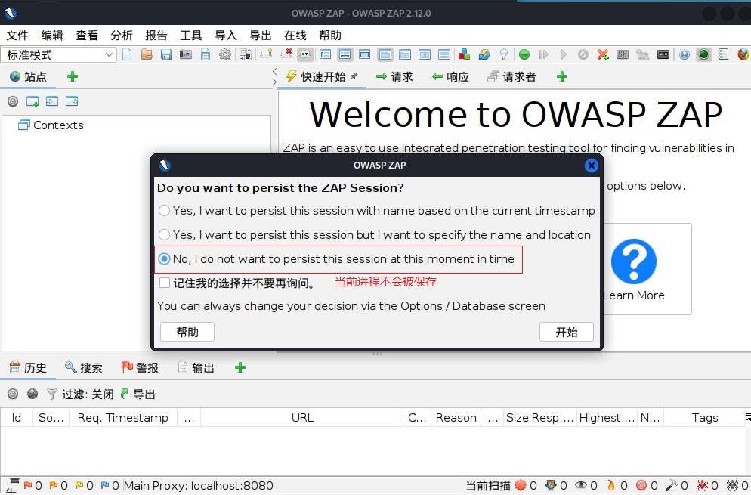Click the globe icon in History toolbar
Screen dimensions: 751x495
coord(32,394)
